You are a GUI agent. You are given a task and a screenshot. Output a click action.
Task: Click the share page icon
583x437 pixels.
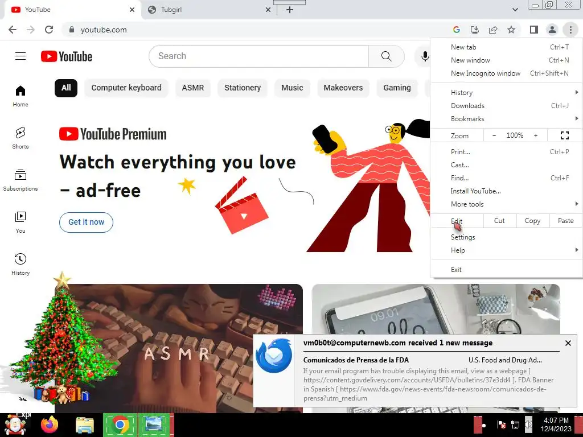[493, 30]
